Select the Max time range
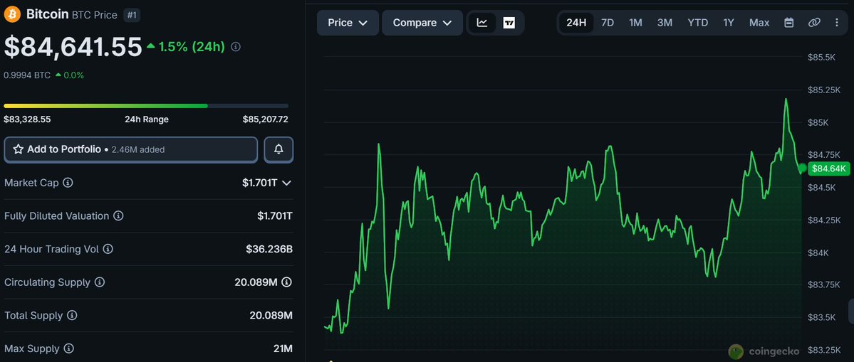Screen dimensions: 854x362 (x=759, y=23)
